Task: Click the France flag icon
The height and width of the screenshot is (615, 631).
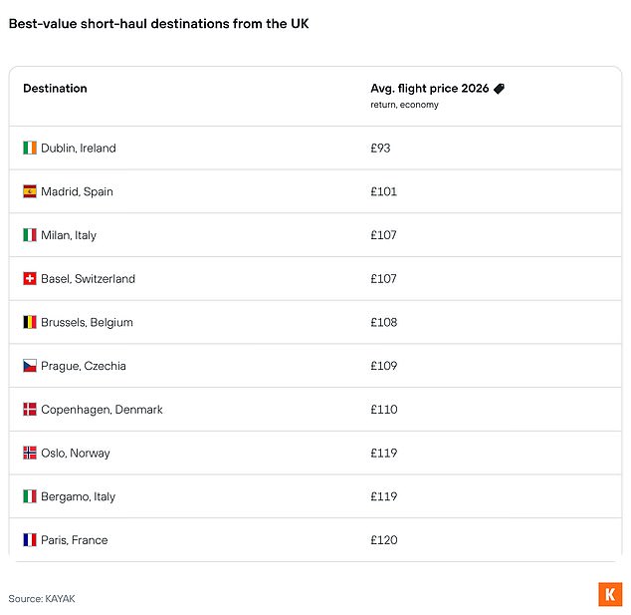Action: (30, 540)
